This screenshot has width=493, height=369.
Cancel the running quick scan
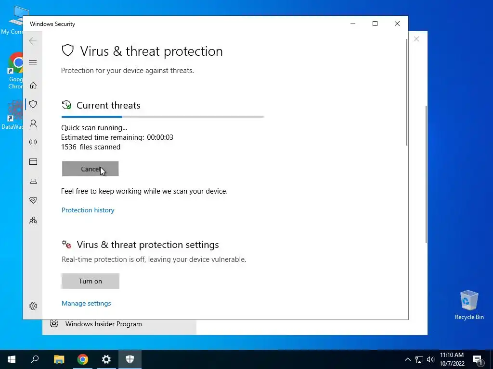tap(90, 169)
